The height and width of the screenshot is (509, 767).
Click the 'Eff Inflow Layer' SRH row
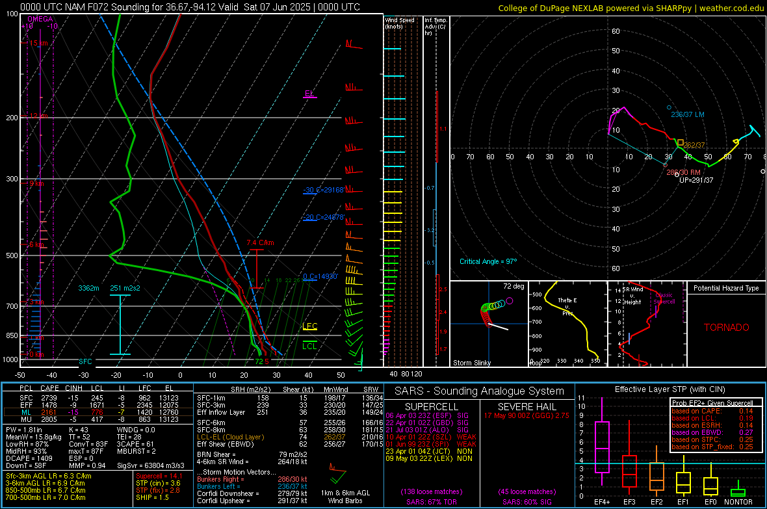click(291, 412)
